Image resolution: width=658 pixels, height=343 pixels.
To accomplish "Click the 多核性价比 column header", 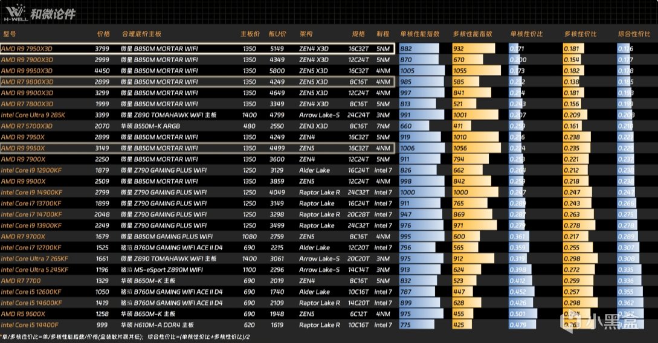I will [x=581, y=34].
